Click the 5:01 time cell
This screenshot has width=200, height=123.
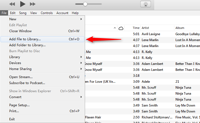click(136, 34)
